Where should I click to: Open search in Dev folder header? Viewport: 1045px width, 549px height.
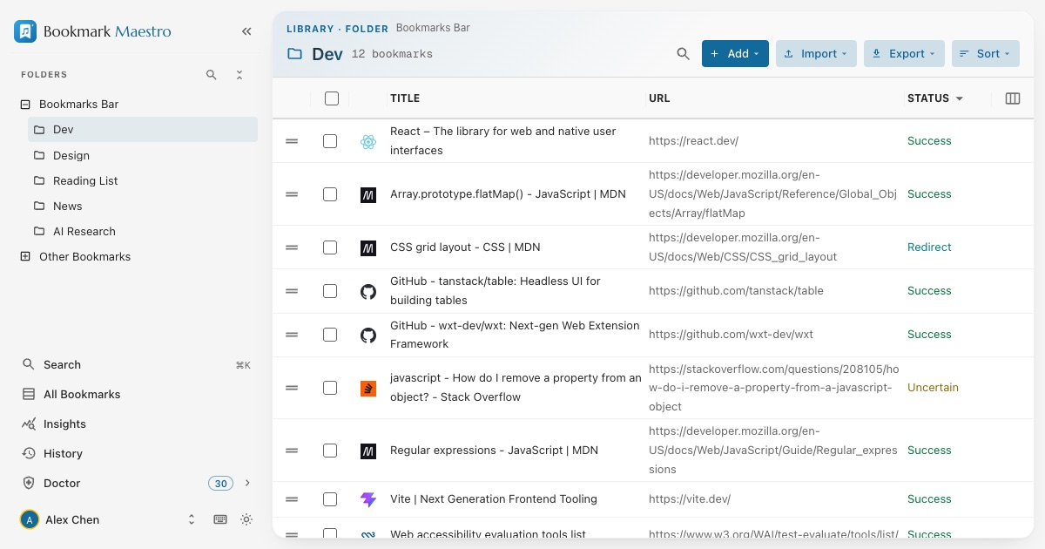(684, 54)
